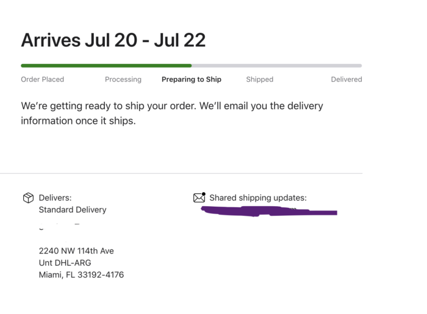This screenshot has width=427, height=314.
Task: Click the Arrives Jul 20 - Jul 22 heading
Action: click(x=113, y=40)
